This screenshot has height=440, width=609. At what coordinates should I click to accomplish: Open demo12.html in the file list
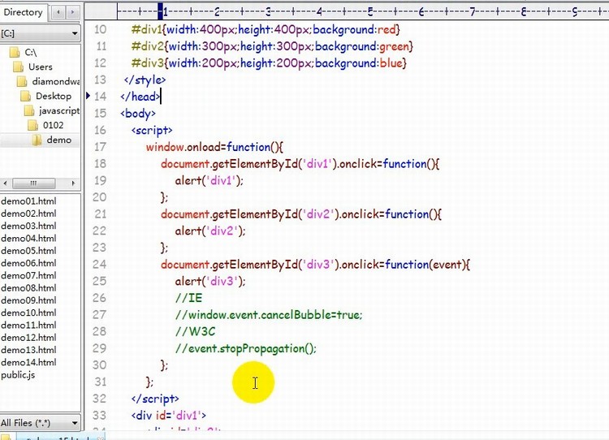(28, 338)
